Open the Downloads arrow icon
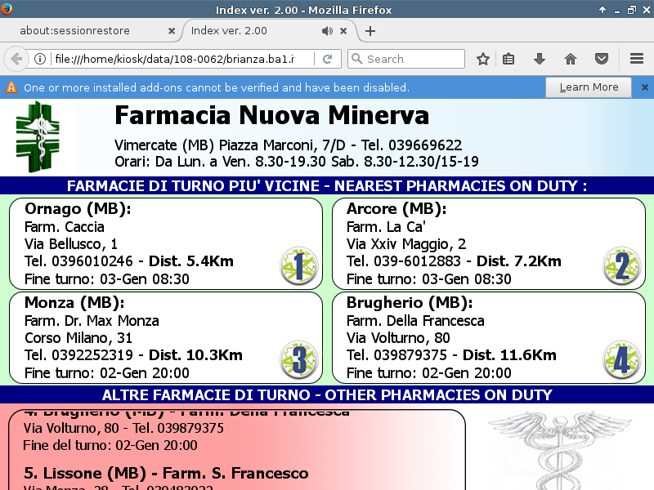The height and width of the screenshot is (490, 654). click(540, 59)
